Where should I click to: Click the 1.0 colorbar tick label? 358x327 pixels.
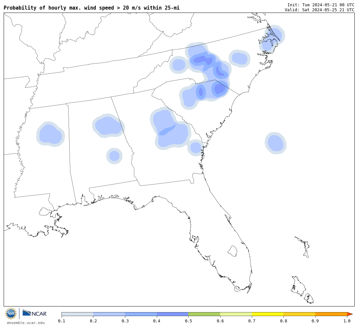(347, 321)
